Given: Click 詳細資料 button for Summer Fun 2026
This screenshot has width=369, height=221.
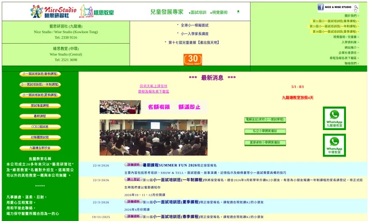Looking at the screenshot, I should point(133,165).
